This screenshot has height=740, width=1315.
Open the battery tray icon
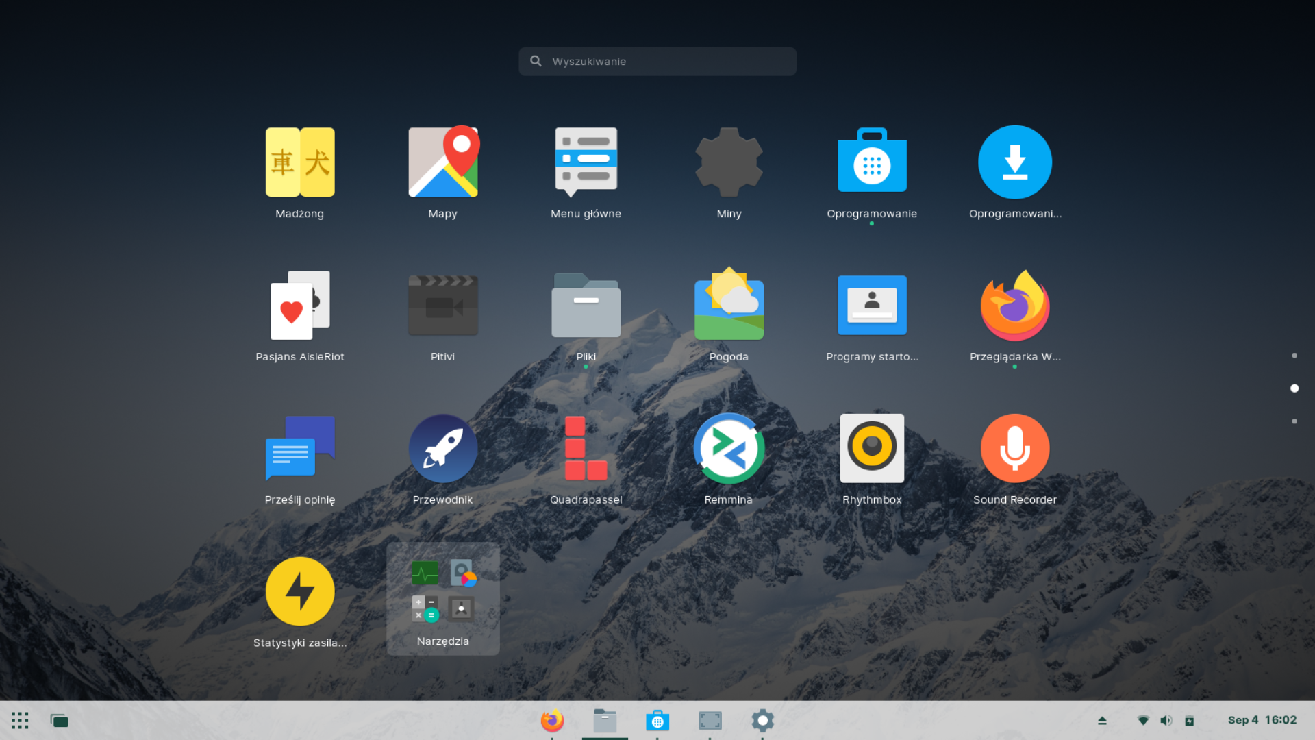[1190, 720]
